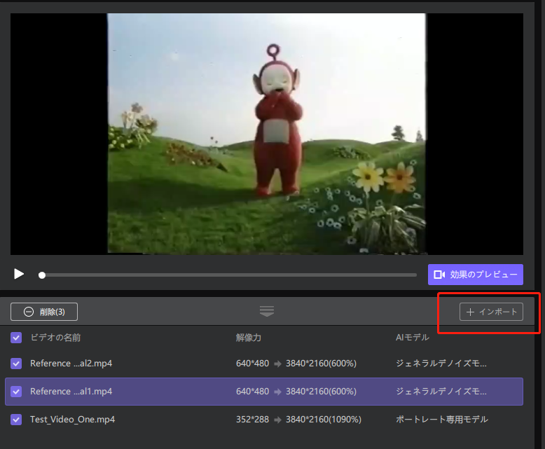Click the playback progress track

pyautogui.click(x=229, y=275)
